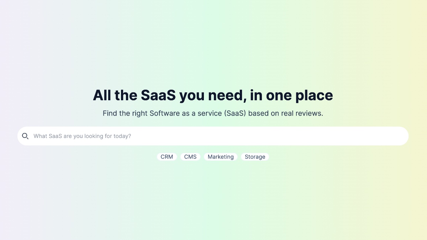Image resolution: width=427 pixels, height=240 pixels.
Task: Click the CRM quick-filter below the search bar
Action: pyautogui.click(x=167, y=156)
